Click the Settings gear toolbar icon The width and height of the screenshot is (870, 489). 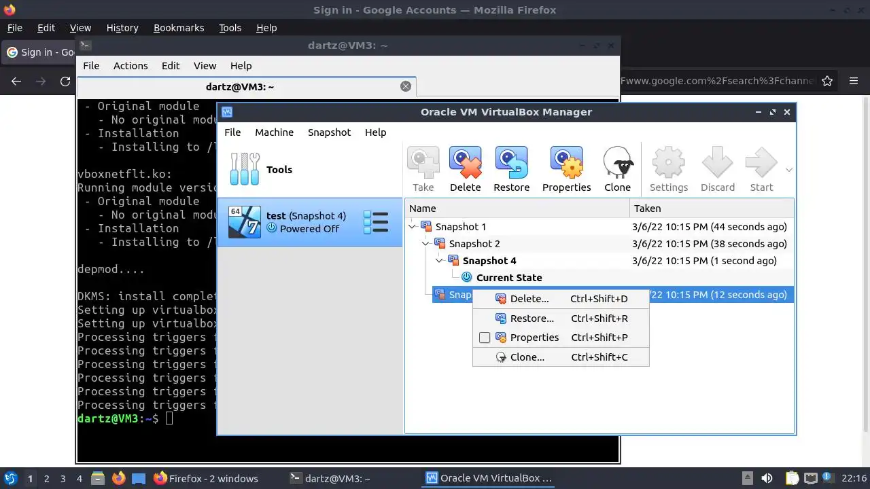pyautogui.click(x=669, y=169)
